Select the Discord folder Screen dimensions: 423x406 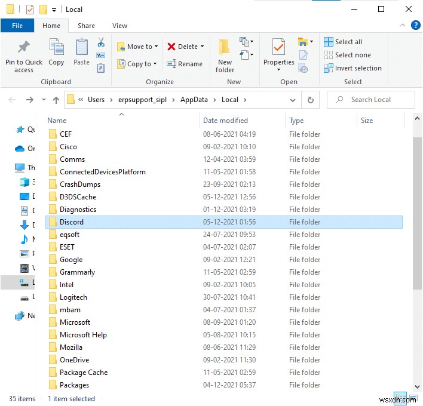coord(224,222)
